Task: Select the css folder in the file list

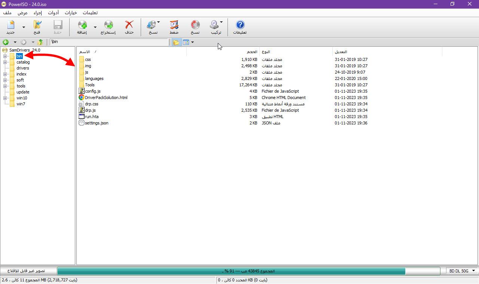Action: pos(88,59)
